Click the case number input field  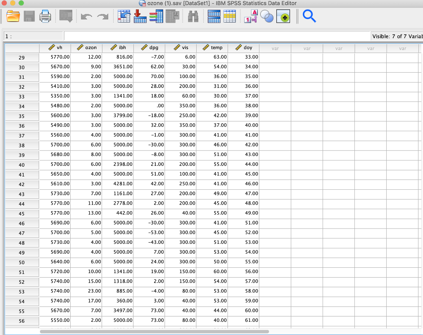click(x=33, y=36)
